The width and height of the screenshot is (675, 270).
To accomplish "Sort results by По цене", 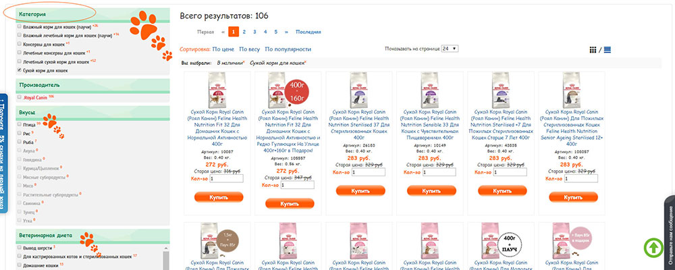I will point(223,49).
